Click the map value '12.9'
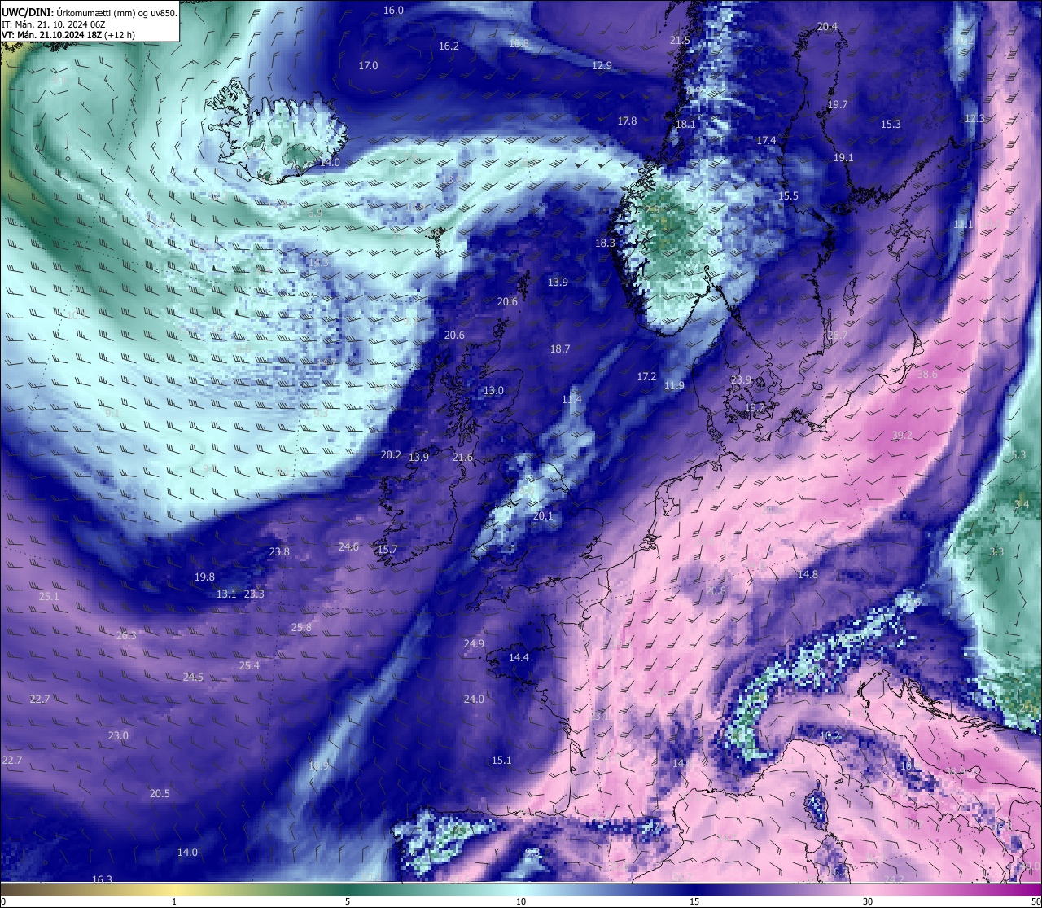The height and width of the screenshot is (908, 1042). tap(602, 65)
